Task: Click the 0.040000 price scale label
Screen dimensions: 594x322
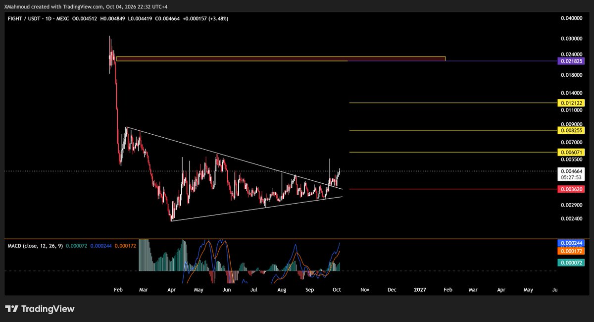Action: (x=571, y=18)
